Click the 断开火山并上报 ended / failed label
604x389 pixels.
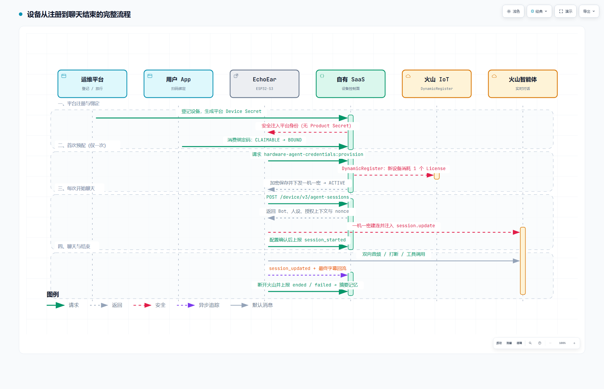[x=308, y=285]
